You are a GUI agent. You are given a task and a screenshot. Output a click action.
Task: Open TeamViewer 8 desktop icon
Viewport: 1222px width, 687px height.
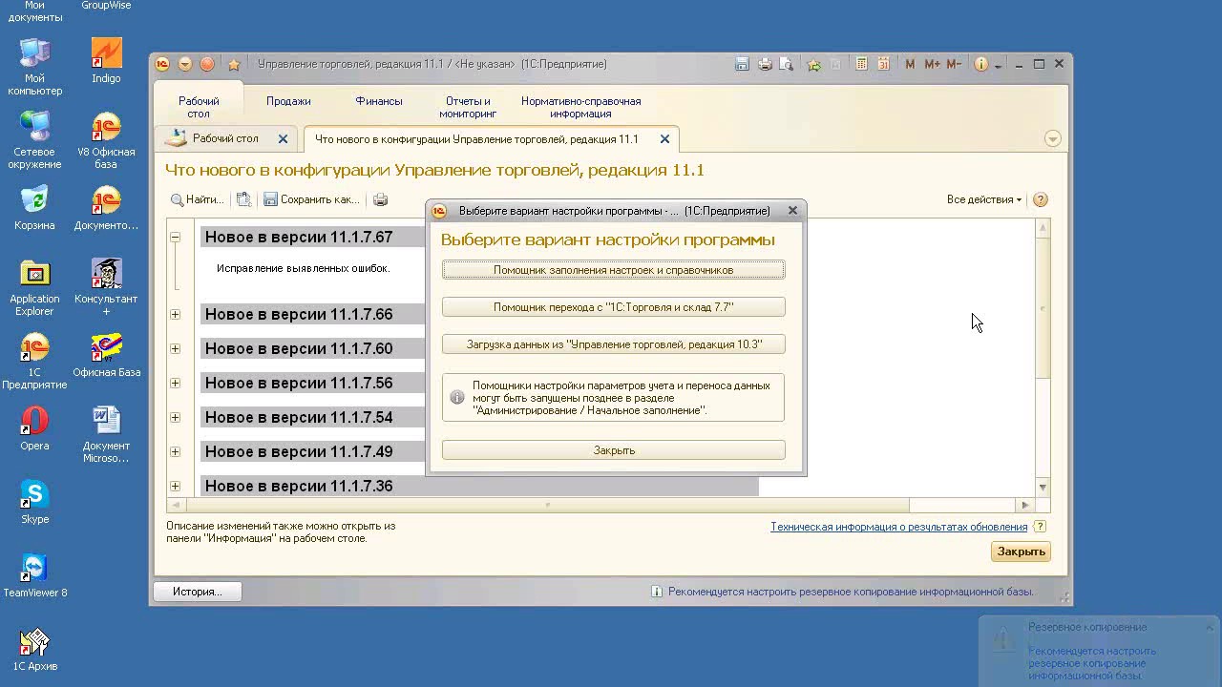click(35, 575)
